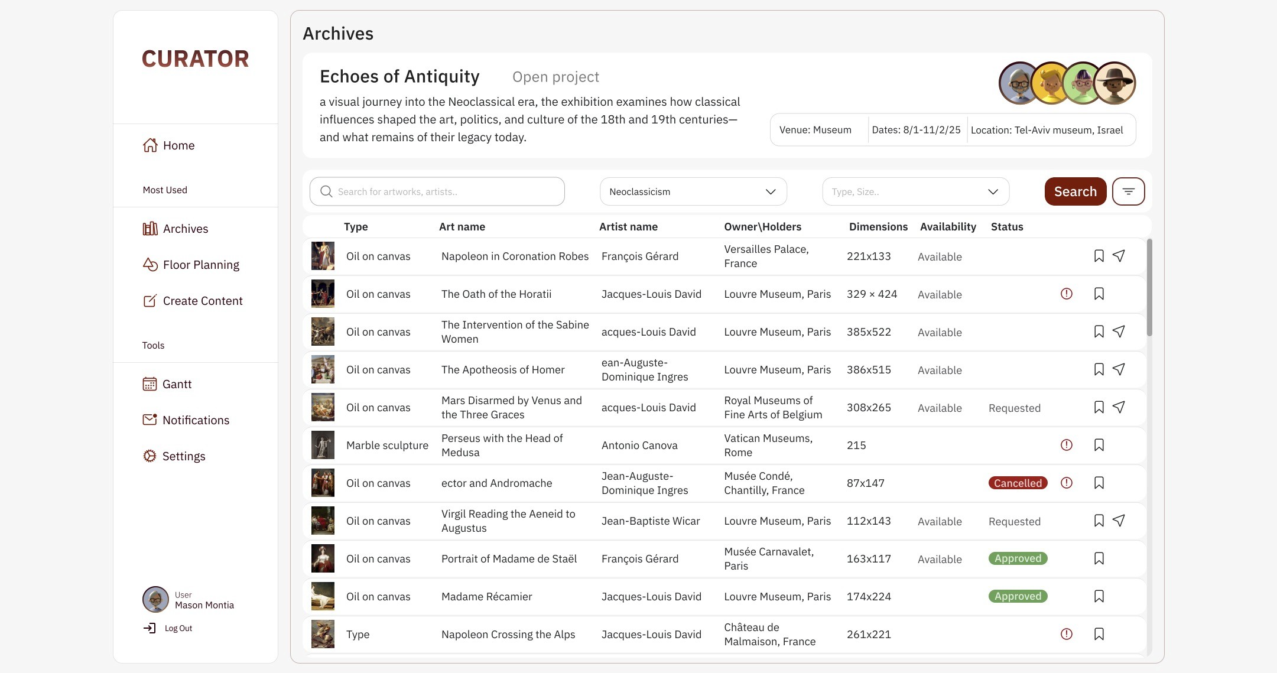Click the cowboy hat team member avatar
This screenshot has width=1277, height=673.
1114,83
